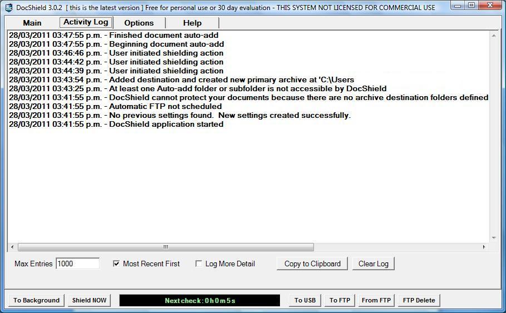Click the To FTP button
Screen dimensions: 506x313
click(x=340, y=300)
